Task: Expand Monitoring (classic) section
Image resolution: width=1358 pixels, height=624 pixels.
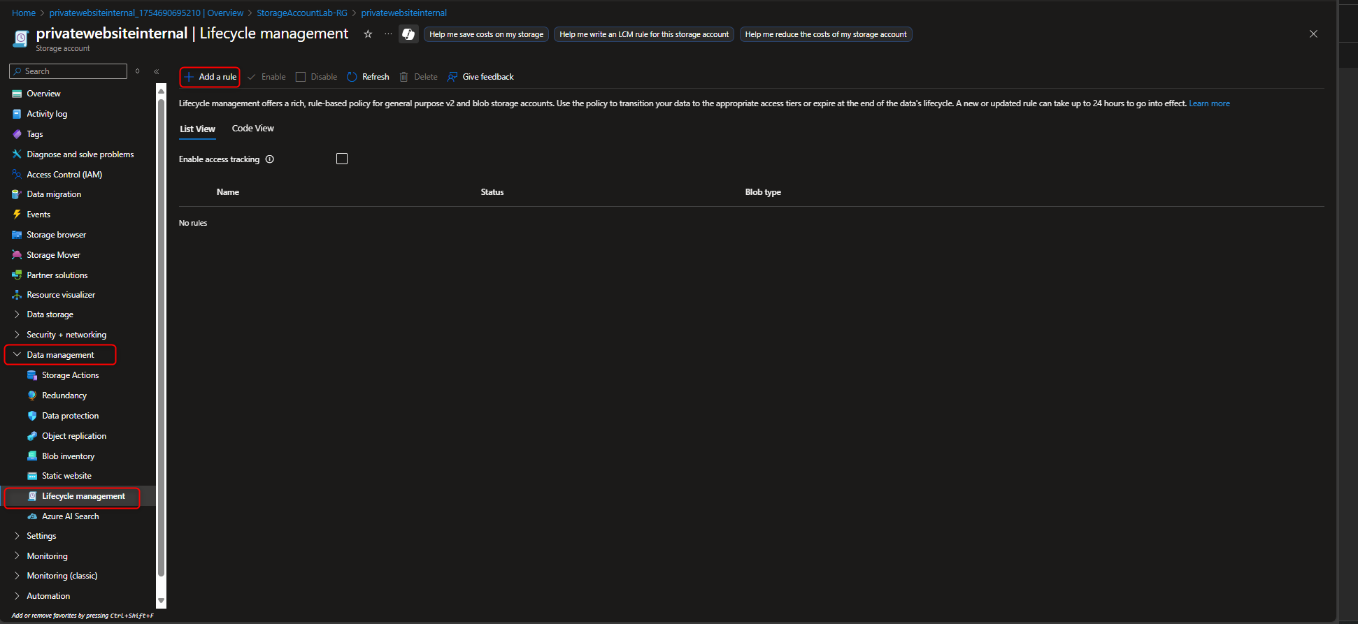Action: [17, 576]
